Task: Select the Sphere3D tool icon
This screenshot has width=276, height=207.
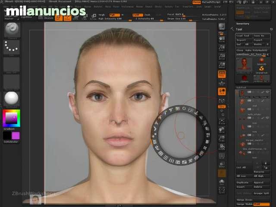Action: 262,61
